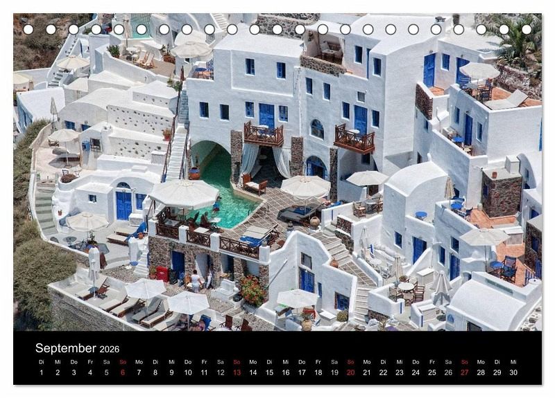This screenshot has width=555, height=398.
Task: Select date 29 in the calendar row
Action: [497, 372]
